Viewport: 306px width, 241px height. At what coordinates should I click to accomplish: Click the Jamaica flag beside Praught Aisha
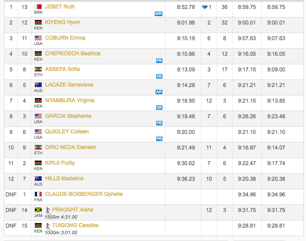click(38, 210)
